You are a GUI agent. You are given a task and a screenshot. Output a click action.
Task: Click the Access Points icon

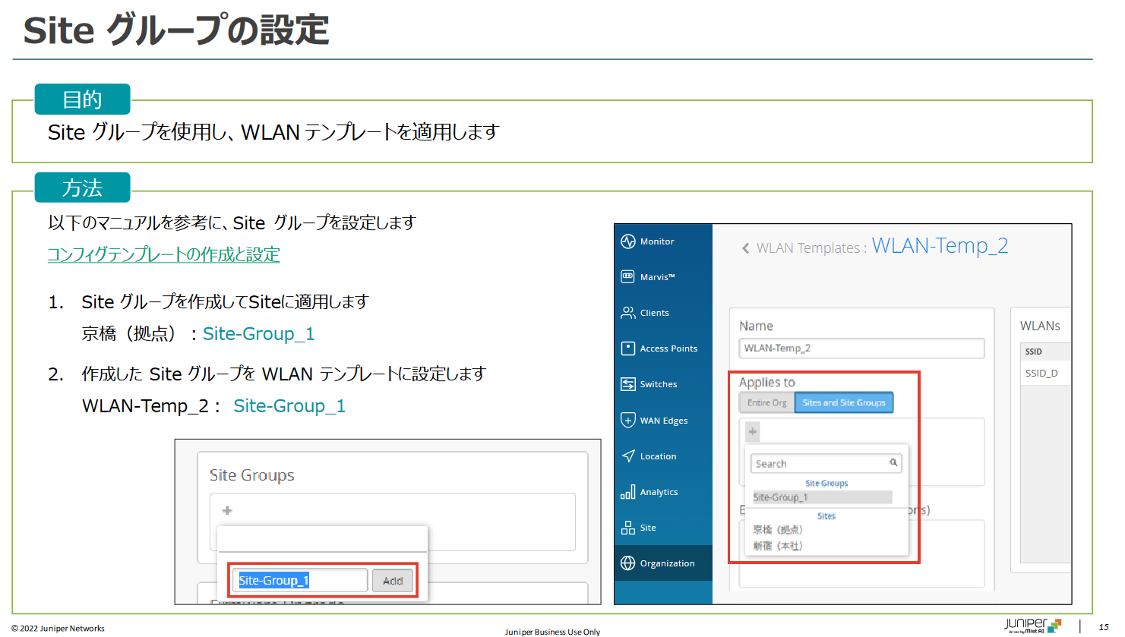pos(628,348)
